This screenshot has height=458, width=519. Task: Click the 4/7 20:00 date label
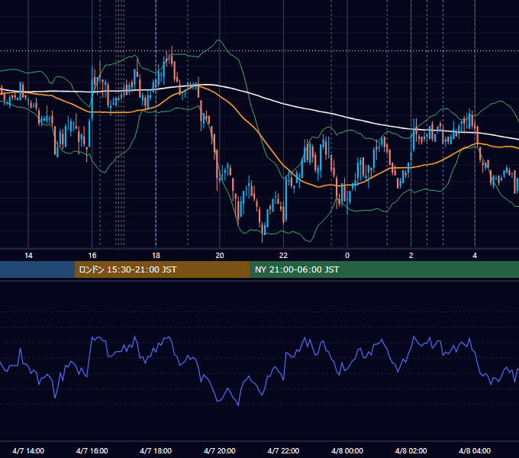coord(220,450)
